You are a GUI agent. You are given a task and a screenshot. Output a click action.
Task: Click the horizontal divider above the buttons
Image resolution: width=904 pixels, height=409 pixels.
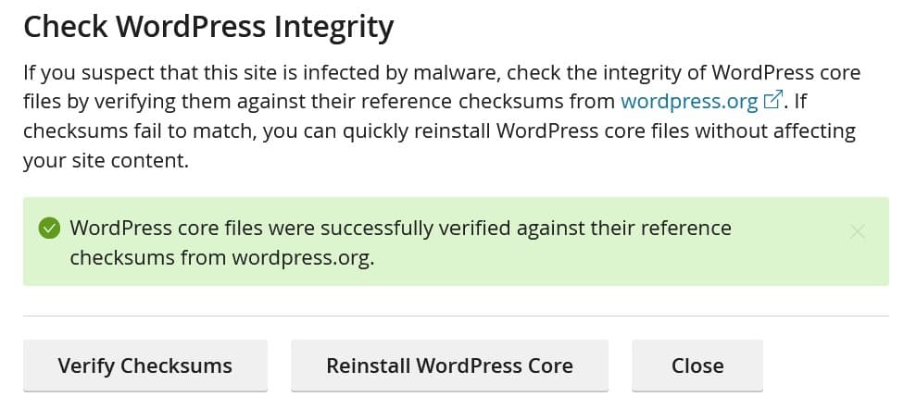pos(452,316)
